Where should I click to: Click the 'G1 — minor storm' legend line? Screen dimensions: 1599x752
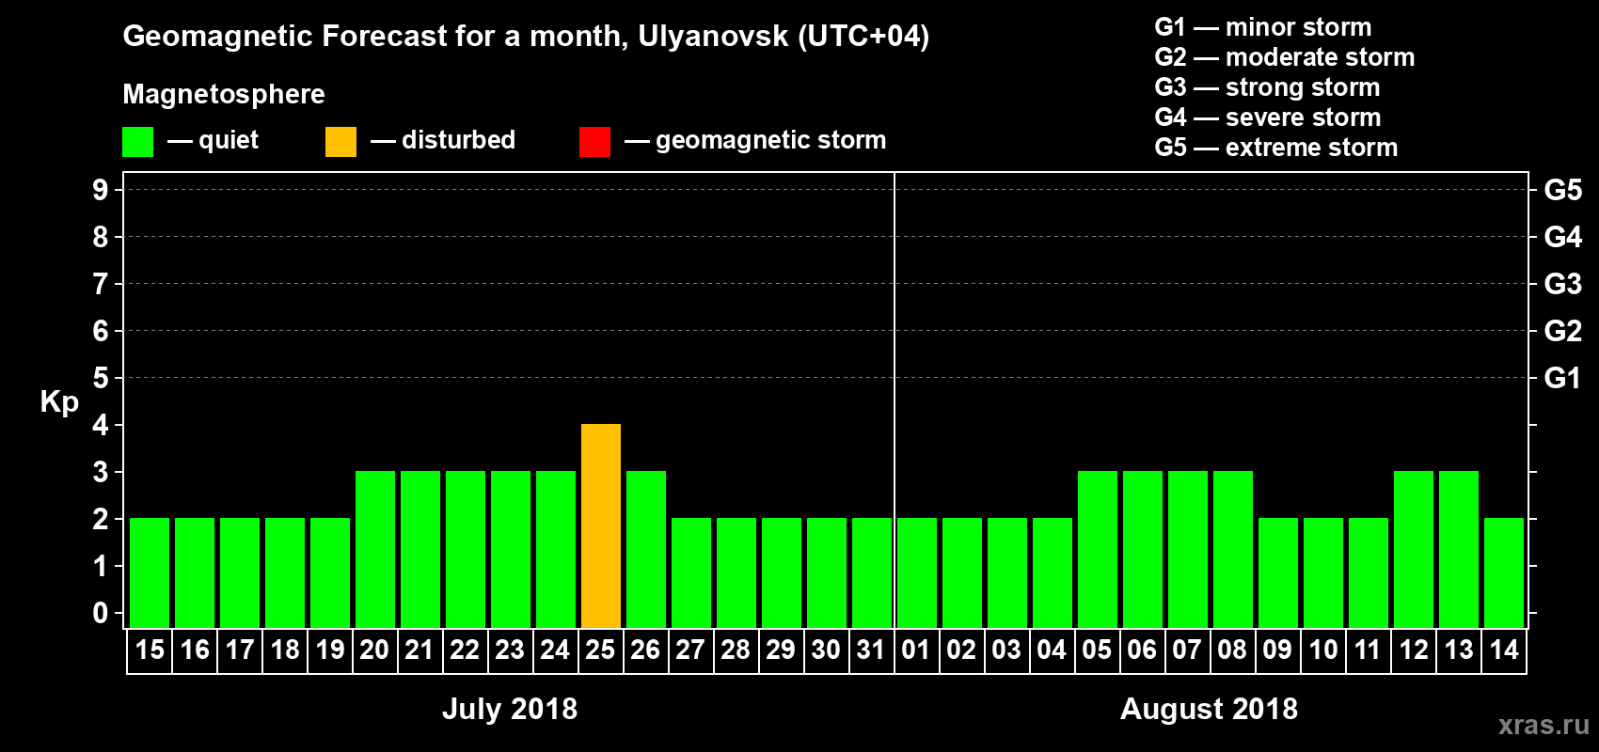pyautogui.click(x=1263, y=27)
